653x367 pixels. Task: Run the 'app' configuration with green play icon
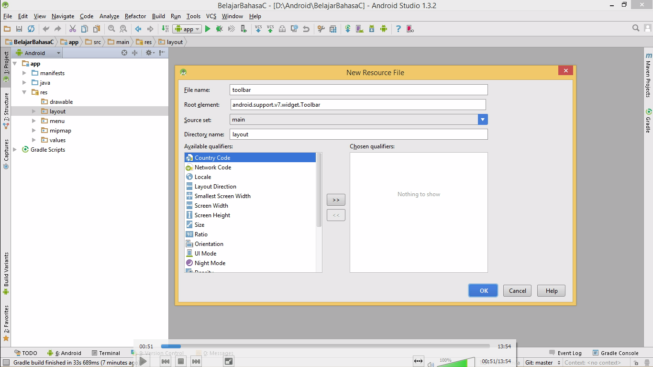208,29
